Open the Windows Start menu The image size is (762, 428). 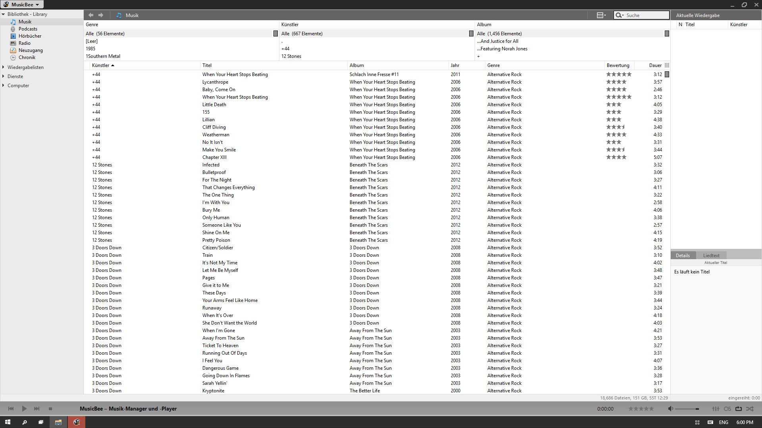8,422
